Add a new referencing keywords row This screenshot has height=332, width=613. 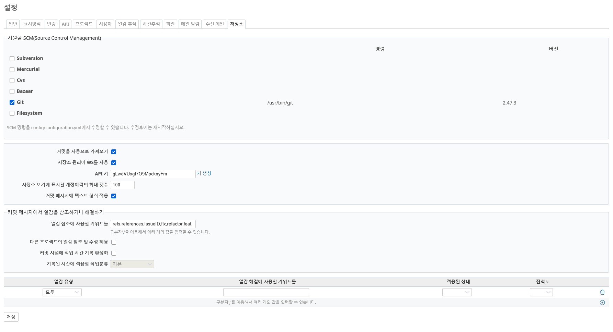tap(602, 302)
